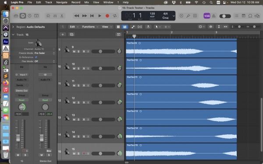Open the Mixer button

pyautogui.click(x=55, y=16)
